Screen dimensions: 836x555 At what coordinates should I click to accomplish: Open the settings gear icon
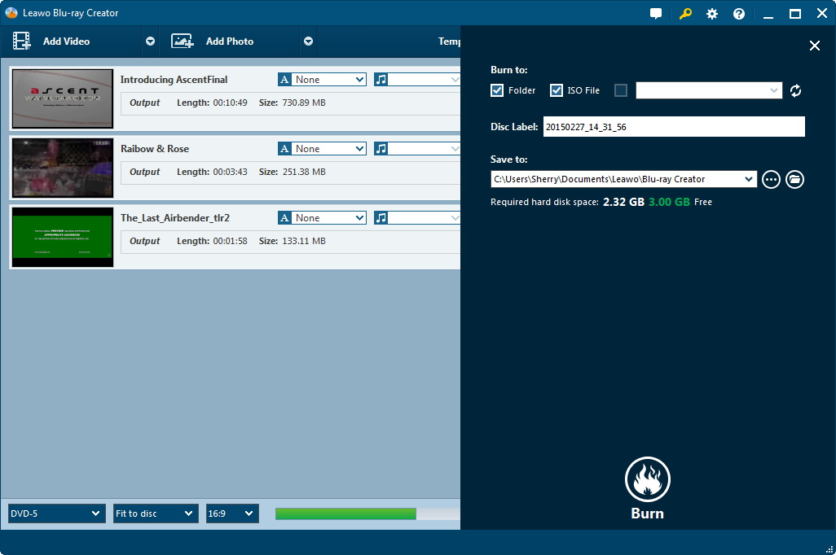coord(711,14)
